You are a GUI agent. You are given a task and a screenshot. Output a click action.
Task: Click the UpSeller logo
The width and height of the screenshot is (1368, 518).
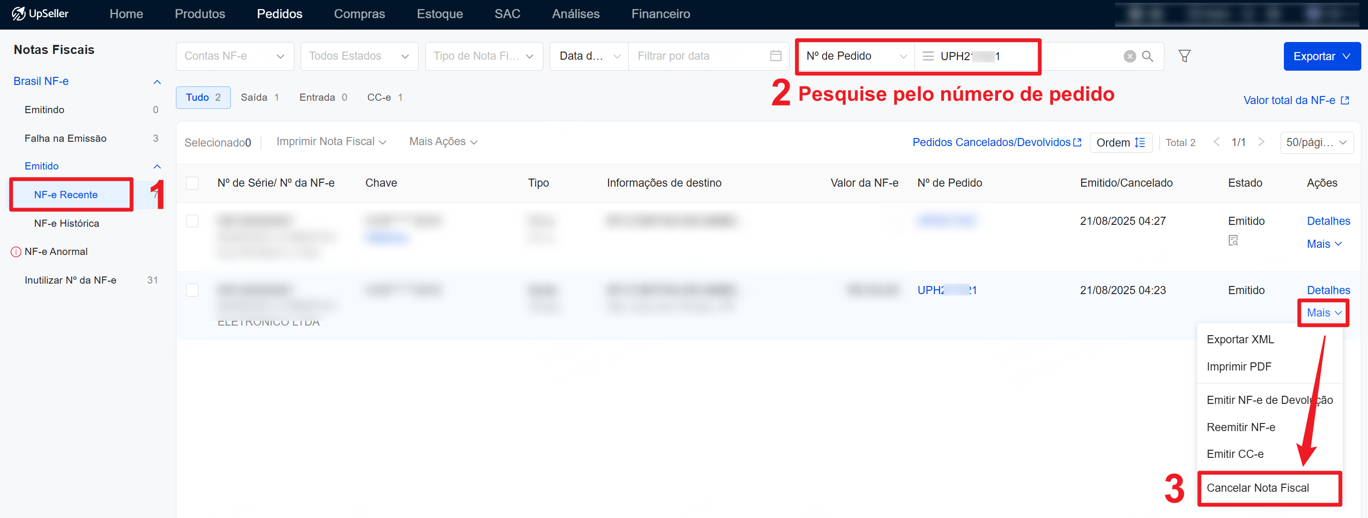point(40,14)
